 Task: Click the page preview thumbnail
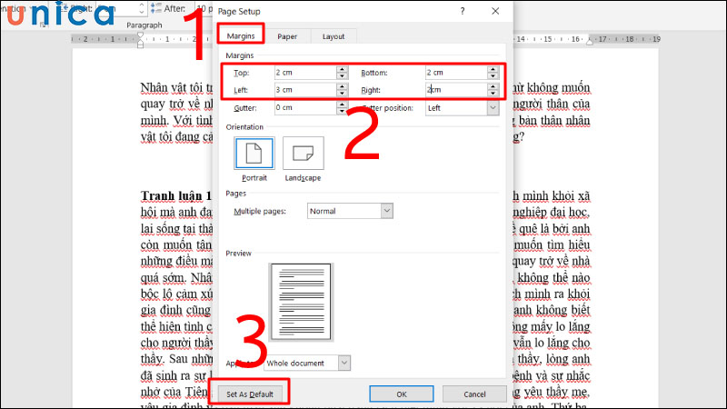[301, 302]
